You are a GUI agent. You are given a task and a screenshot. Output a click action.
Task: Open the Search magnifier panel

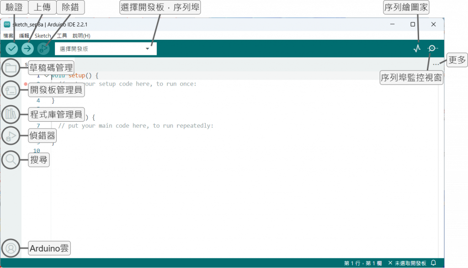tap(11, 160)
